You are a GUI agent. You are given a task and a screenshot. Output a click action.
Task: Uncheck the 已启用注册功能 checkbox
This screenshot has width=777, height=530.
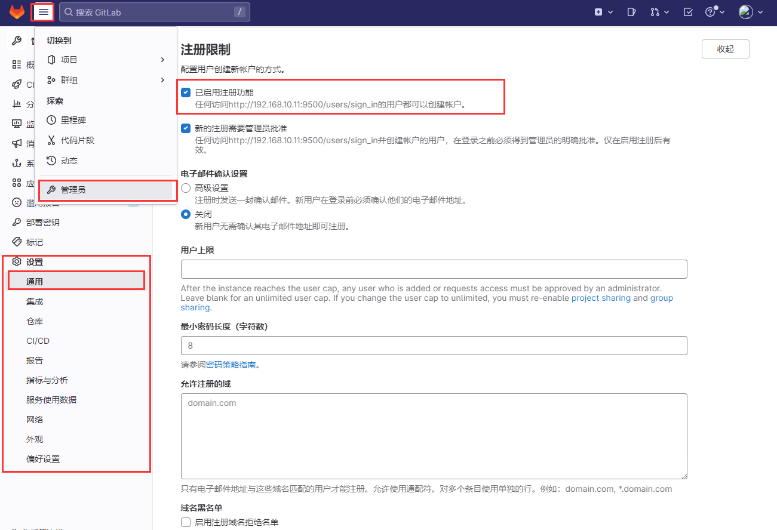[x=186, y=93]
